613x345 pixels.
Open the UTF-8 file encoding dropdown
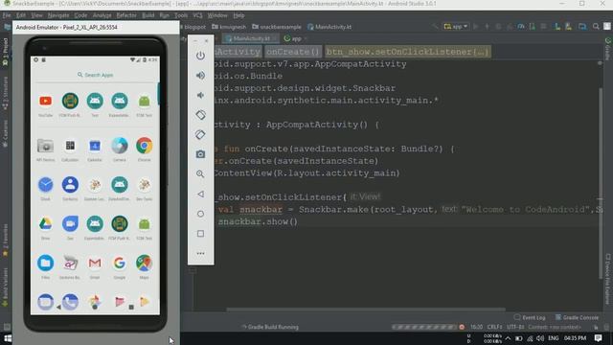(x=515, y=327)
